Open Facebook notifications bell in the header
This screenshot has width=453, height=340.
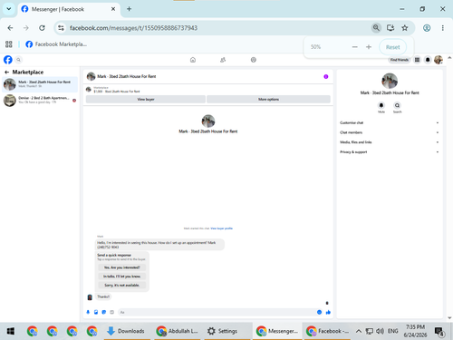pyautogui.click(x=428, y=60)
